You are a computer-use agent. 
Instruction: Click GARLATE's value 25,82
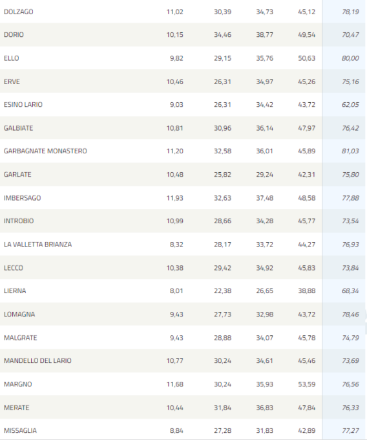point(223,175)
